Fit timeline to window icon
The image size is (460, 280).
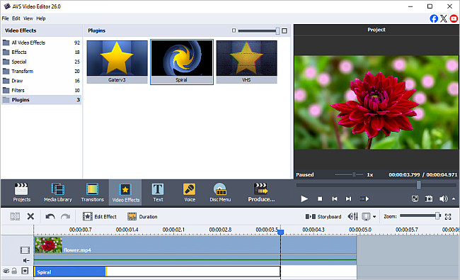pos(448,216)
